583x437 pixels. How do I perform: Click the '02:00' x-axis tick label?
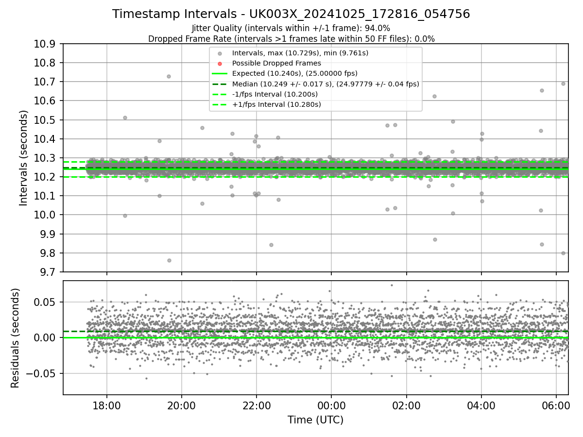point(406,405)
